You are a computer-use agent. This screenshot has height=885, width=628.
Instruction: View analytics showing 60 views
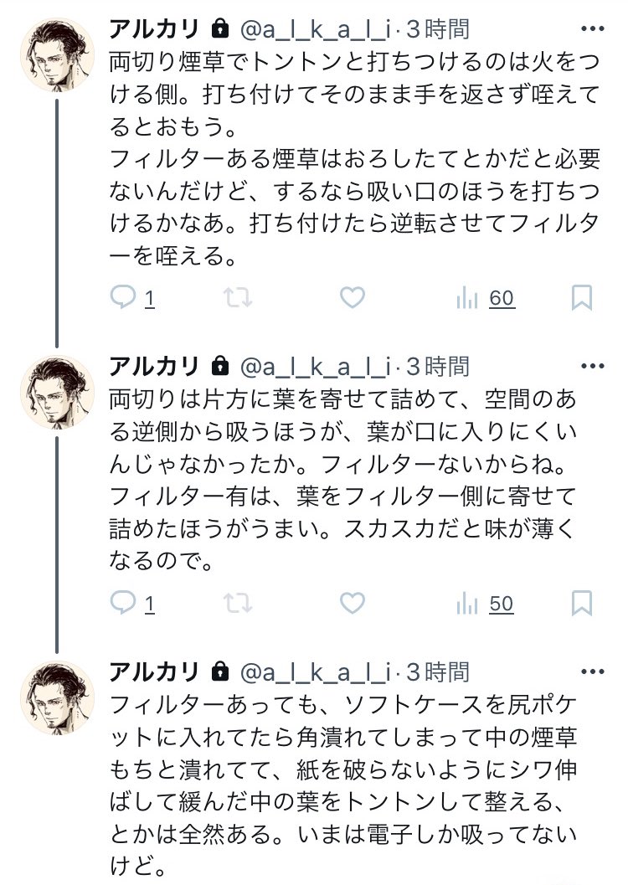click(484, 298)
